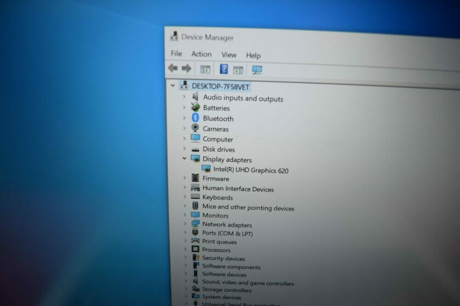Expand the arrow next to Batteries
The image size is (460, 306).
pyautogui.click(x=184, y=107)
